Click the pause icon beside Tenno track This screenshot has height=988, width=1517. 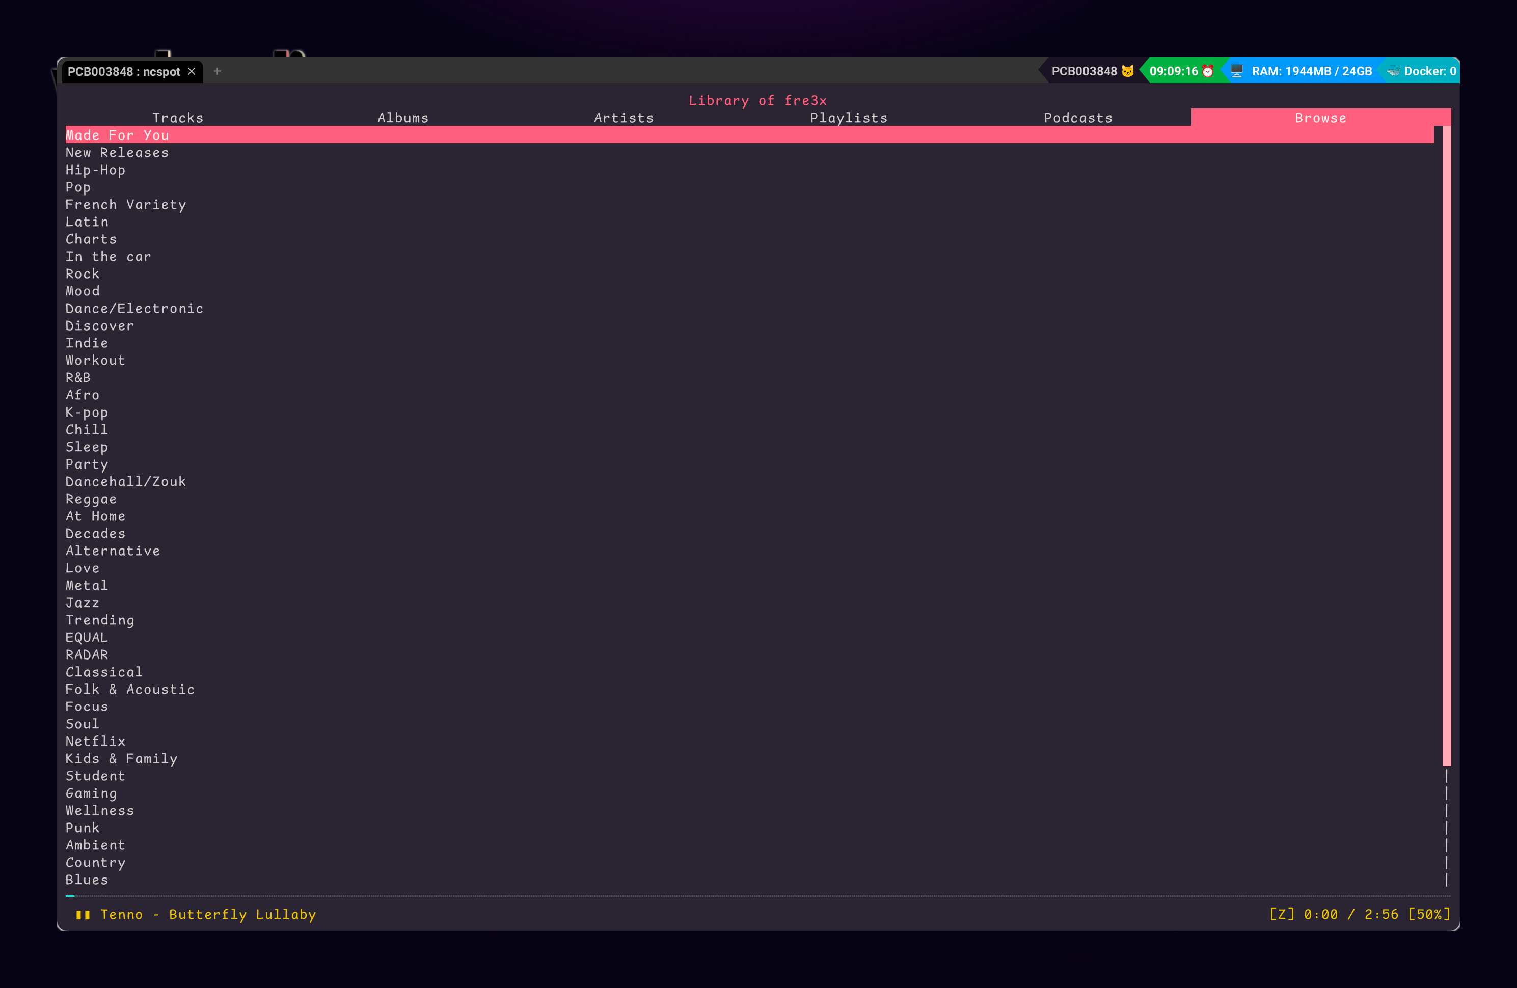pyautogui.click(x=83, y=915)
